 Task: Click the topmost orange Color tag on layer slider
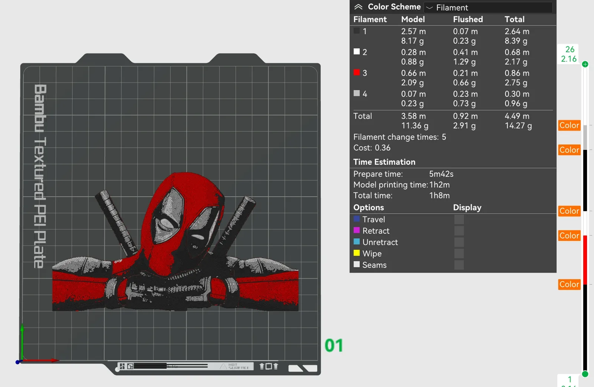coord(569,125)
